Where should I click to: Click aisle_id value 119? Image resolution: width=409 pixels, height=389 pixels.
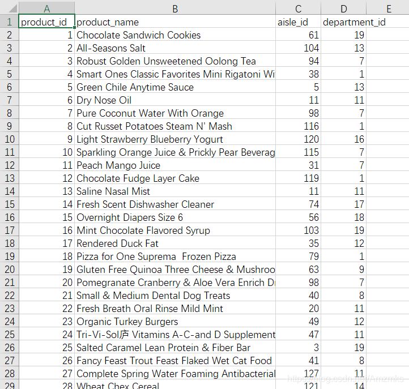click(x=298, y=178)
